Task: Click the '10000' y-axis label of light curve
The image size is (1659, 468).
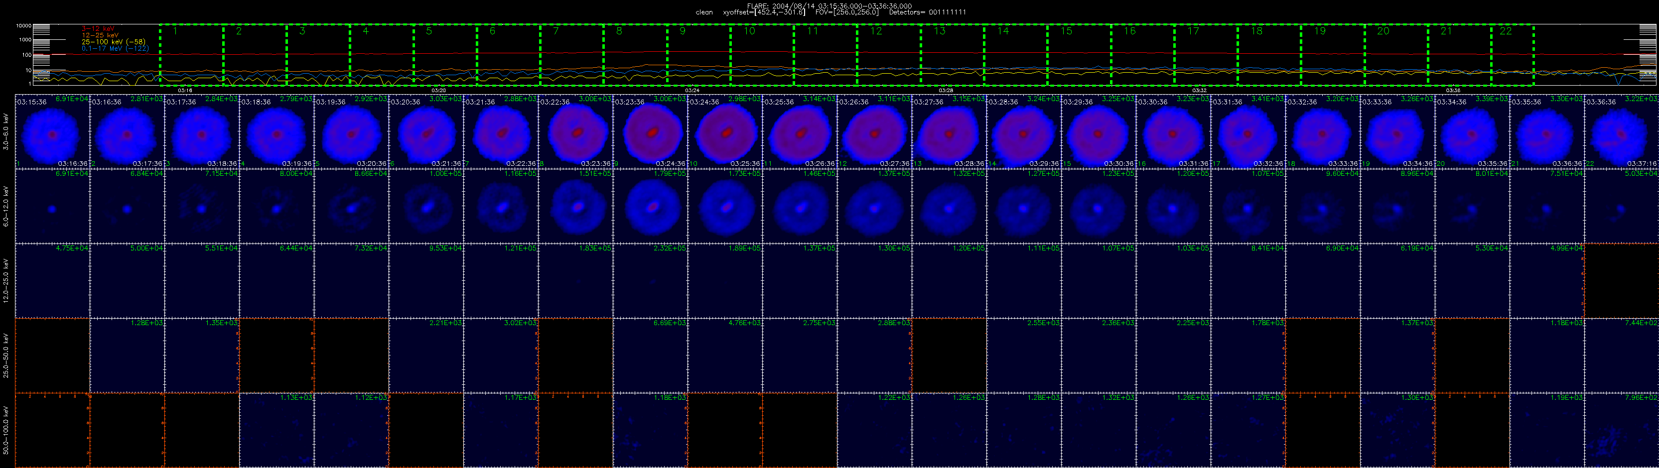Action: pos(24,26)
